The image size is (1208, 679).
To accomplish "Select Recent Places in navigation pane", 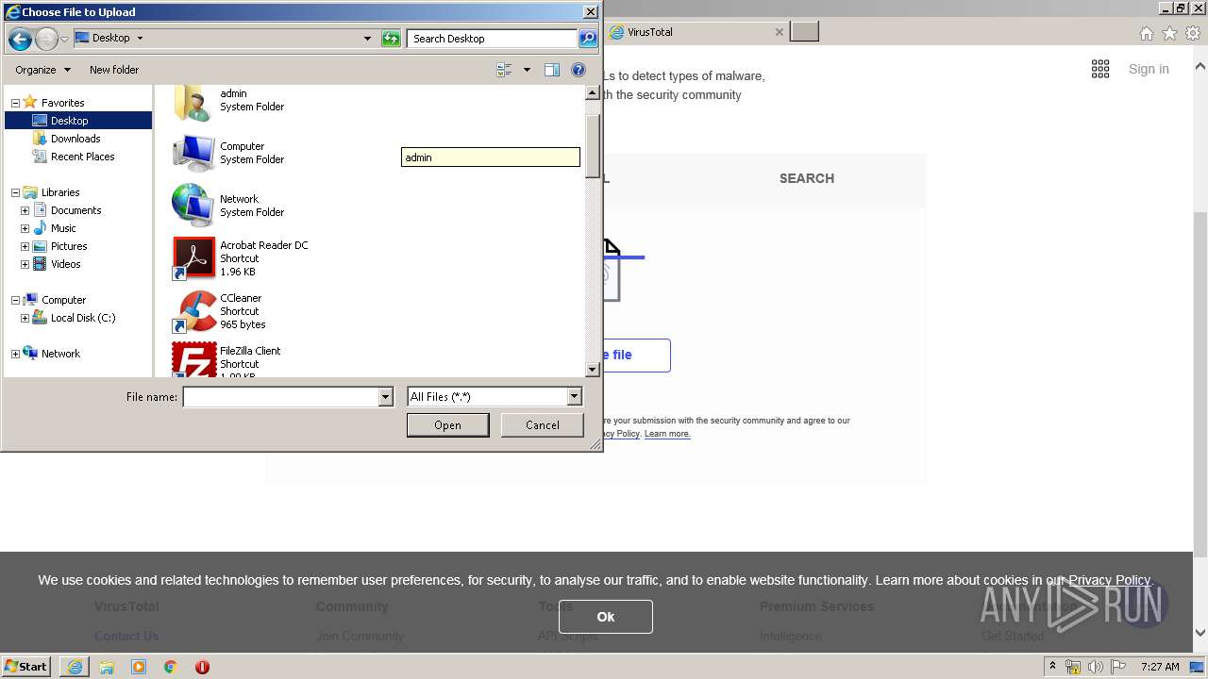I will (x=82, y=157).
